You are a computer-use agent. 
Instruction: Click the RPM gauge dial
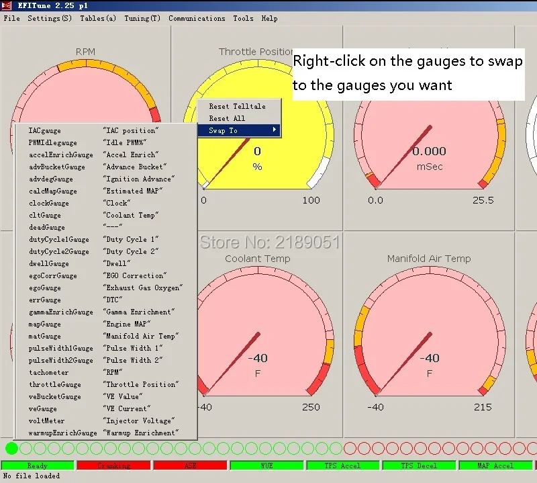[x=86, y=93]
